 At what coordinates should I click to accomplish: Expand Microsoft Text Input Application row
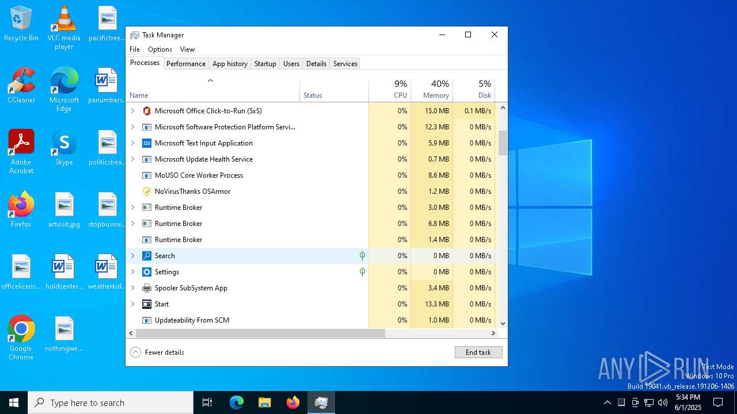click(x=133, y=143)
